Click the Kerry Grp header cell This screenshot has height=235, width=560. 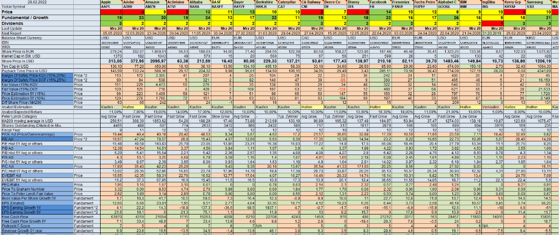click(514, 2)
